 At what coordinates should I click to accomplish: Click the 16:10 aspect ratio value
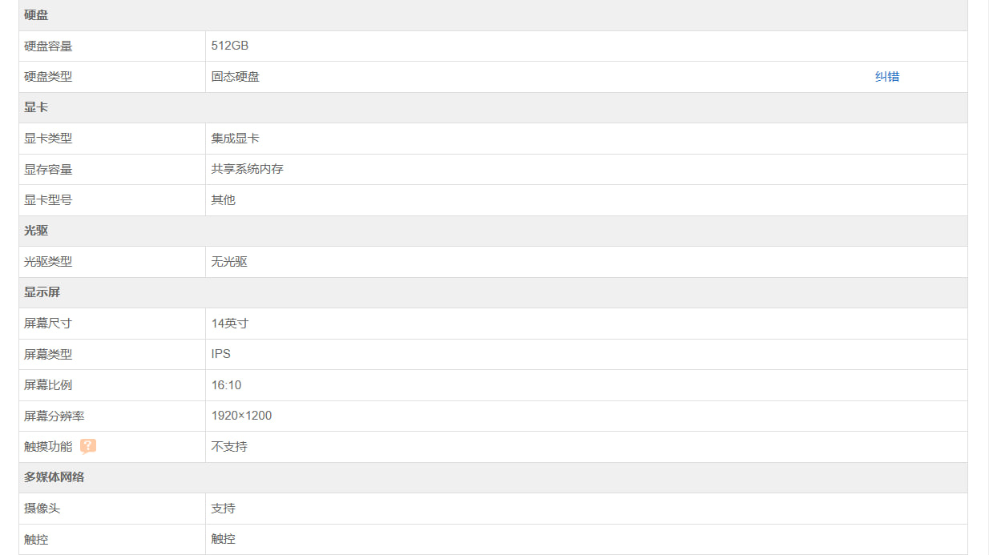click(226, 385)
